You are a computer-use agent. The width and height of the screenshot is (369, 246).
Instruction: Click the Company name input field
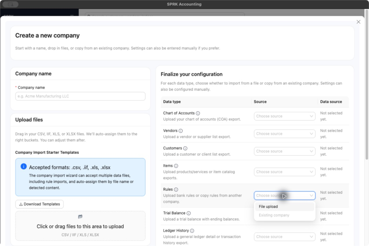[x=80, y=96]
